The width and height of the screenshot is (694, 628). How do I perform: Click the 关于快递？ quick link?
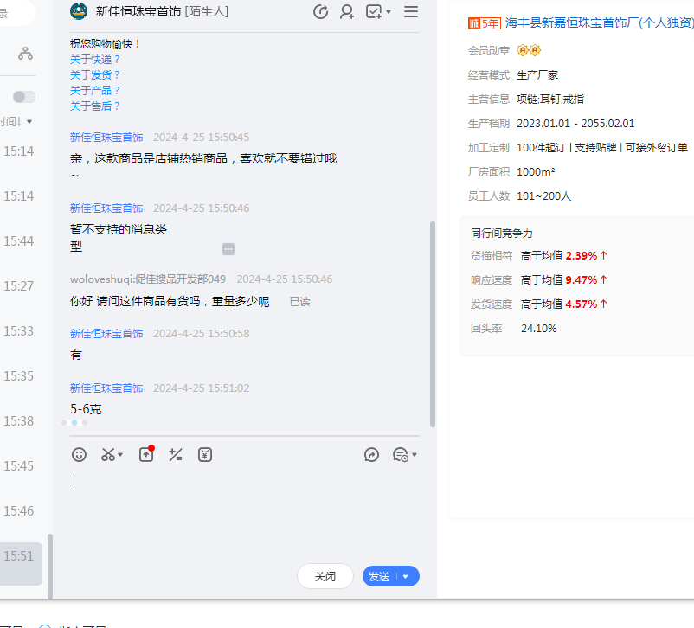(x=95, y=60)
